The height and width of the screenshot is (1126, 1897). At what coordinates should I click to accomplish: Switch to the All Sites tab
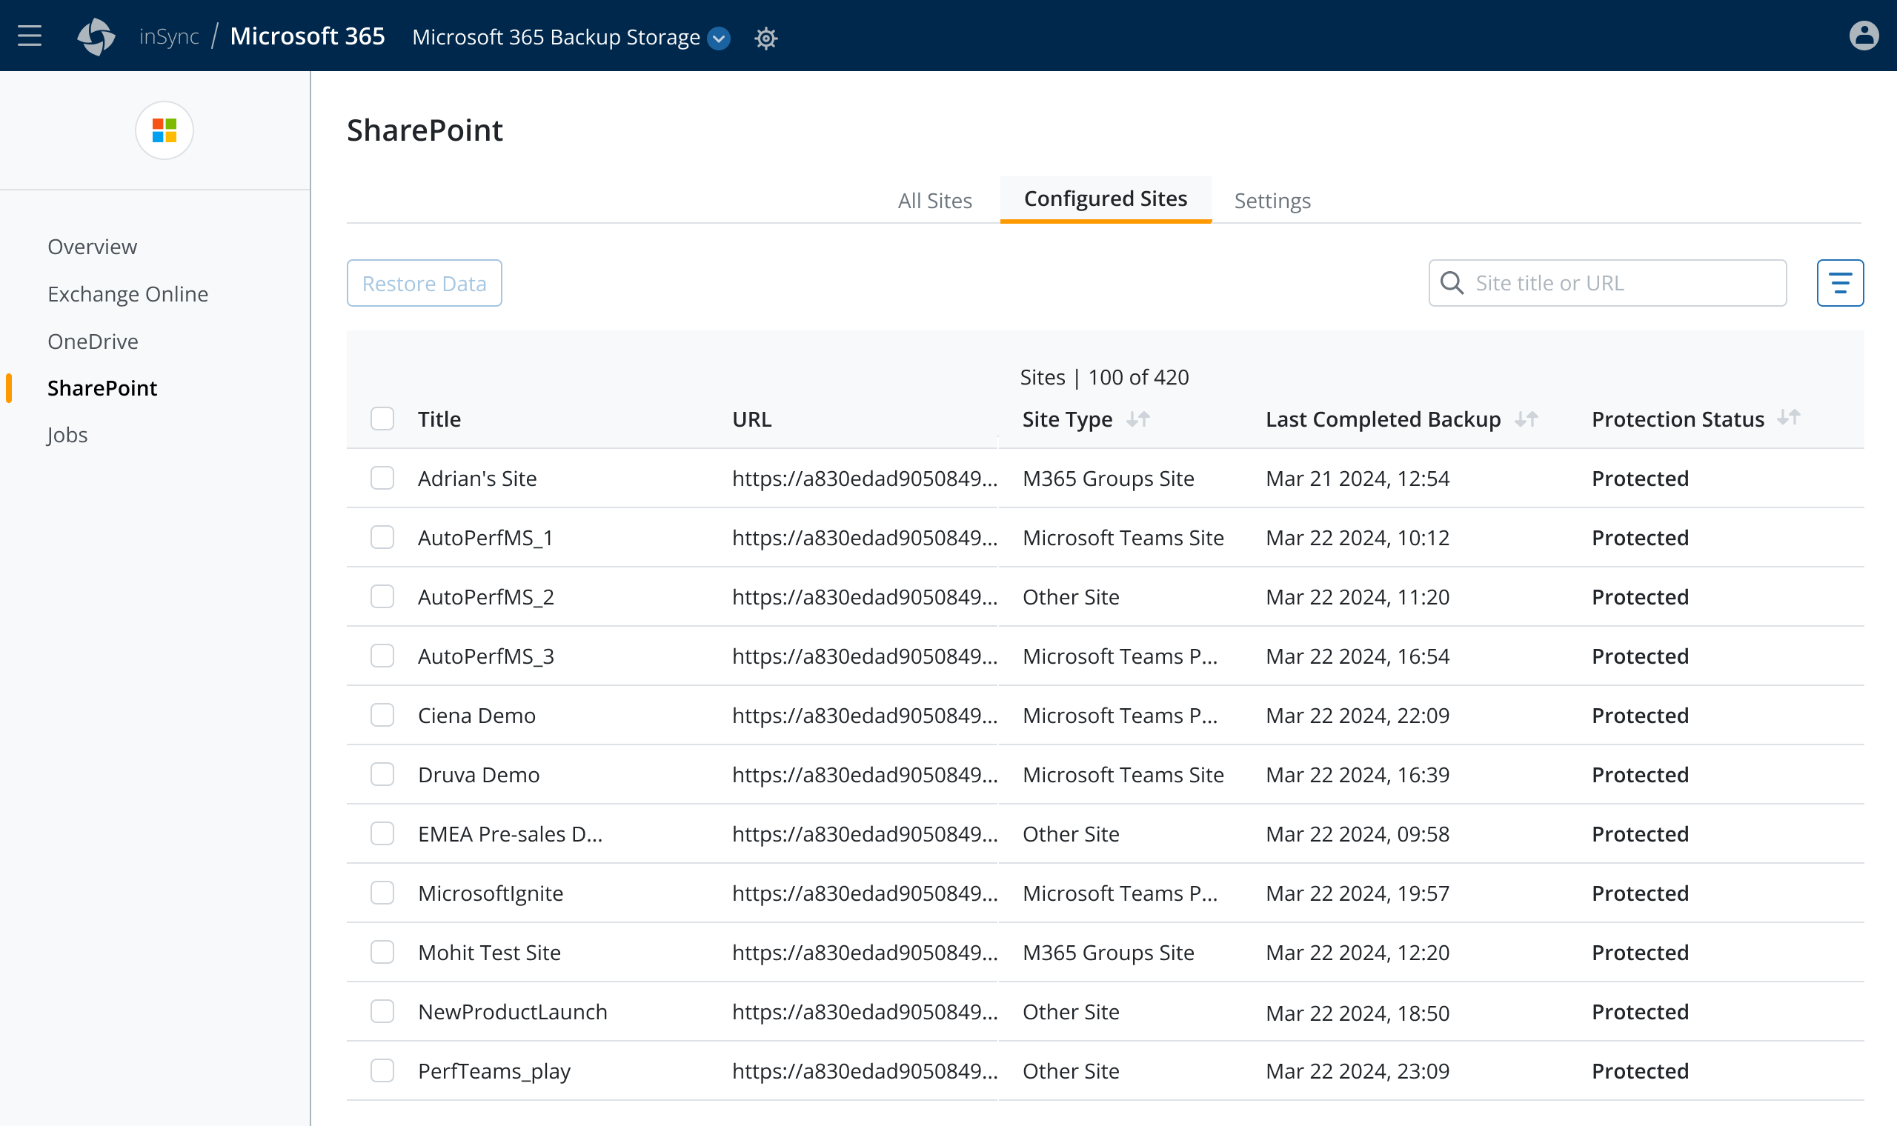point(934,199)
